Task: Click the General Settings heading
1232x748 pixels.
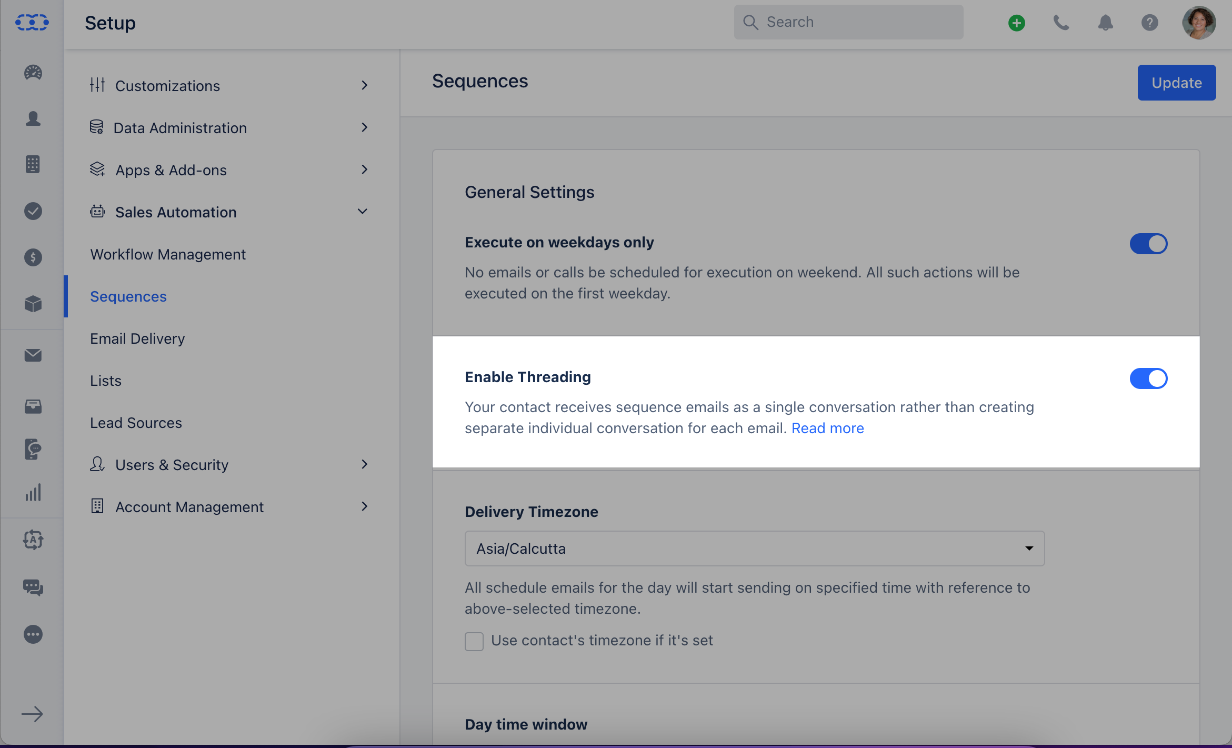Action: [529, 192]
